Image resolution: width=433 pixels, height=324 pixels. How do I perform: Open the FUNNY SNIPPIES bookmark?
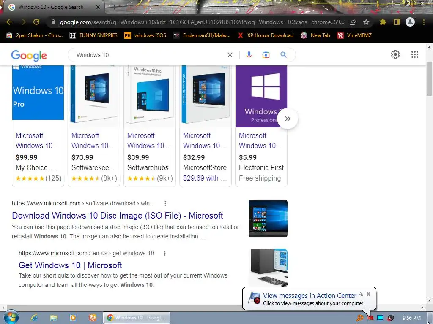pyautogui.click(x=93, y=35)
